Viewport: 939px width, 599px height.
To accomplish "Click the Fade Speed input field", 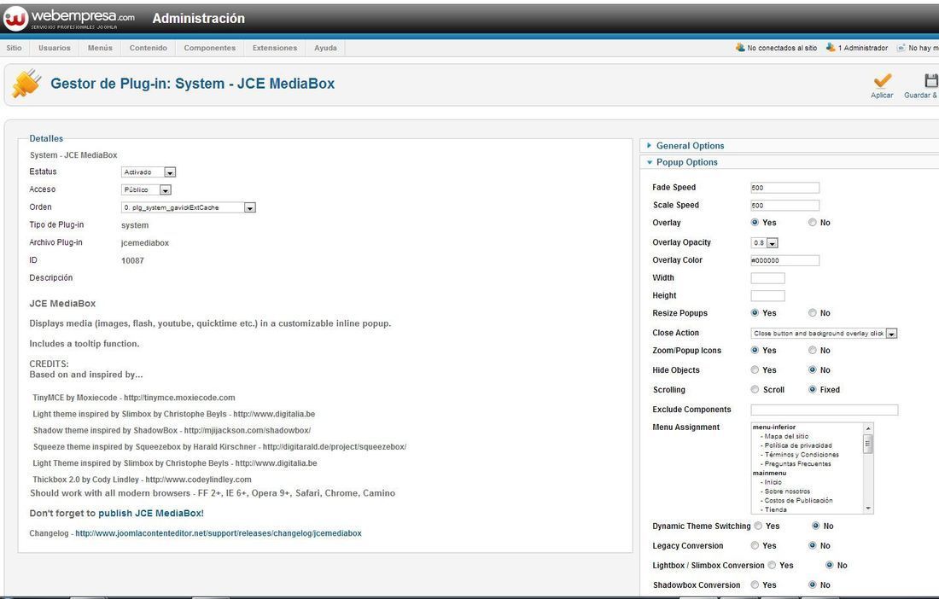I will pos(785,188).
